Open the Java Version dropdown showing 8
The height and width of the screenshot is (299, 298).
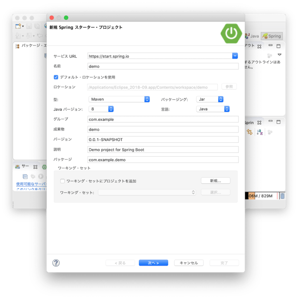[x=101, y=109]
